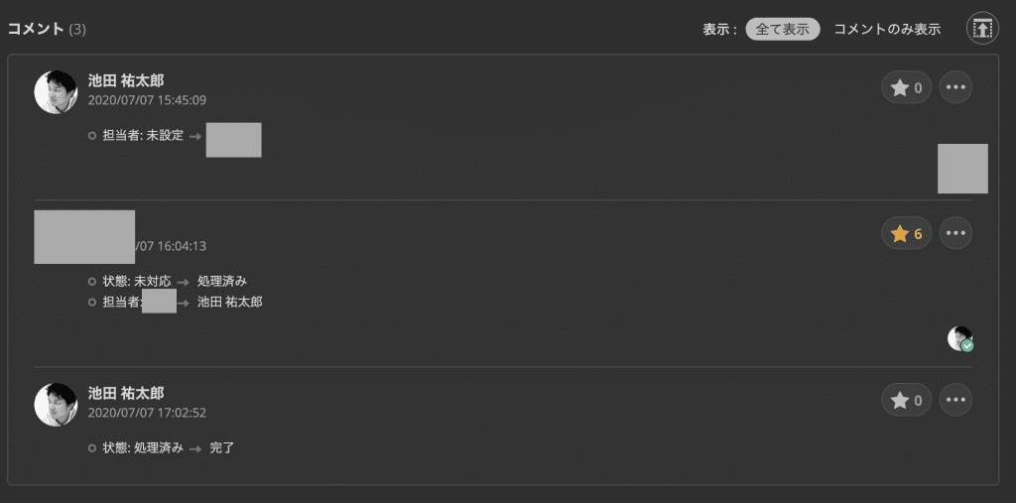Open the more menu on the 15:45:09 comment
This screenshot has width=1016, height=503.
(x=955, y=87)
